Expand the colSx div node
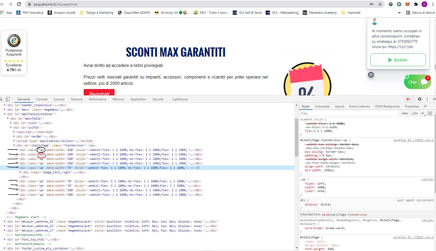The height and width of the screenshot is (251, 436). pos(11,123)
